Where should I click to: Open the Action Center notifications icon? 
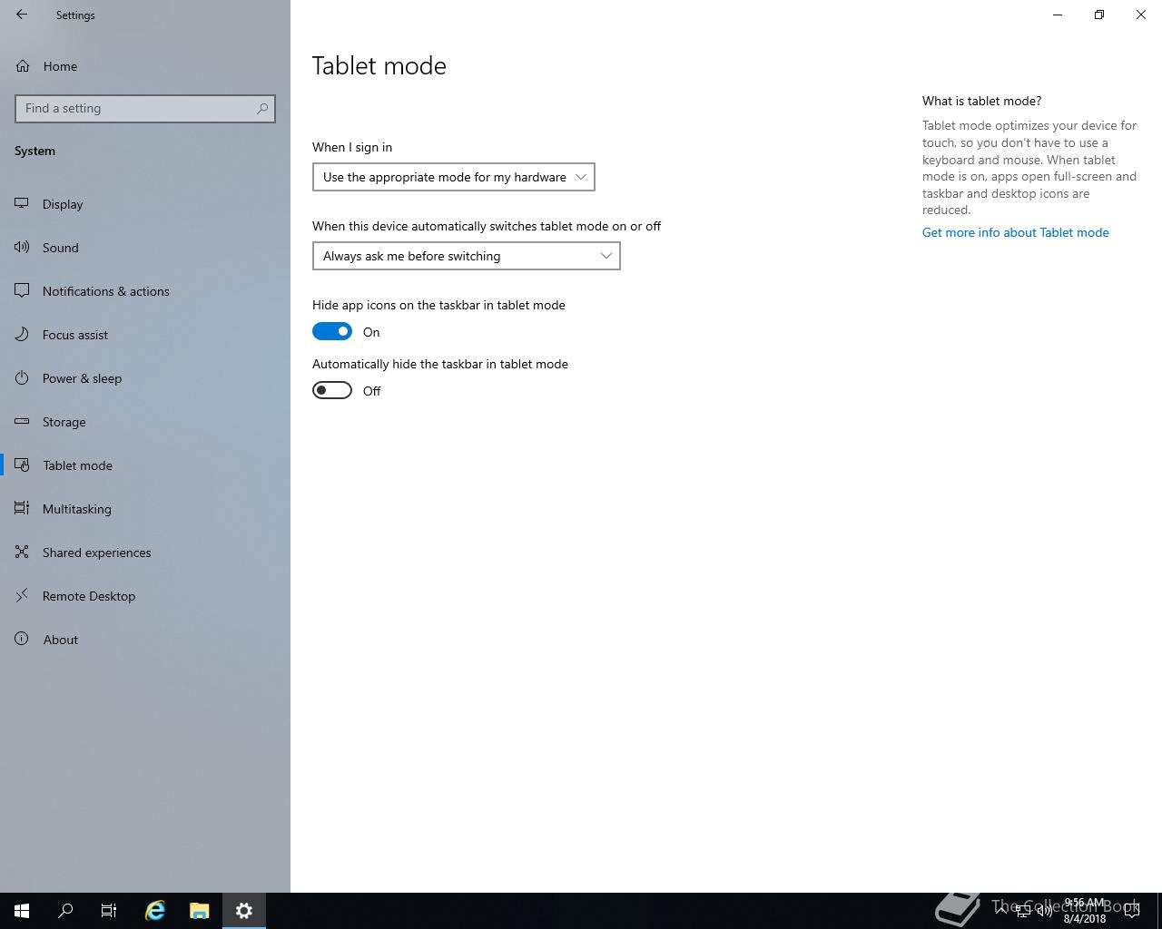click(x=1132, y=911)
